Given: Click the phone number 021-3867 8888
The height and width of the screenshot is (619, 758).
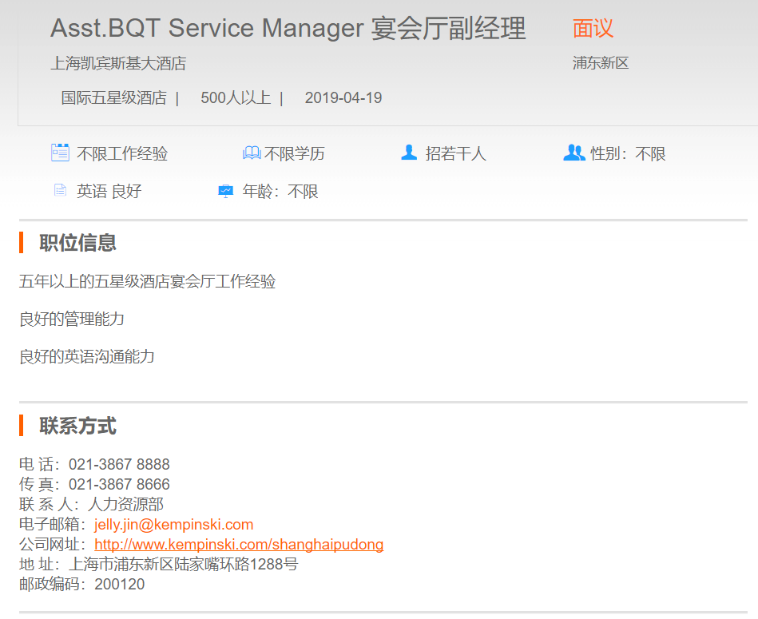Looking at the screenshot, I should pos(119,465).
